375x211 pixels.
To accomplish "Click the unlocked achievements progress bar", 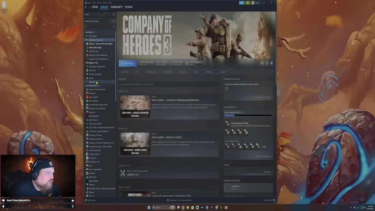I will [x=248, y=115].
